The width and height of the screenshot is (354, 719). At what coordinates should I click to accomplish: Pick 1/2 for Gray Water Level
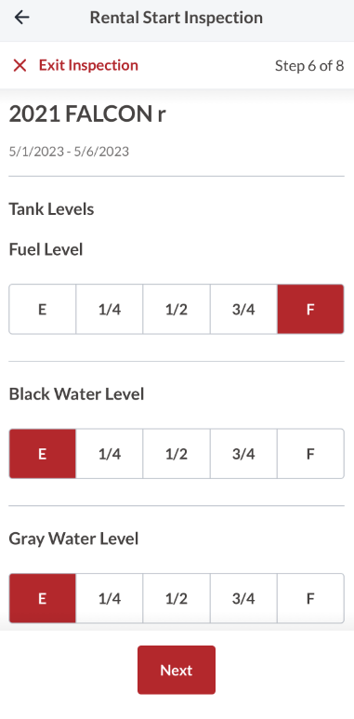point(177,598)
